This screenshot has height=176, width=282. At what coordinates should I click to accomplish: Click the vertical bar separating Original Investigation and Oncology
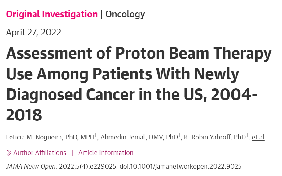coord(101,14)
